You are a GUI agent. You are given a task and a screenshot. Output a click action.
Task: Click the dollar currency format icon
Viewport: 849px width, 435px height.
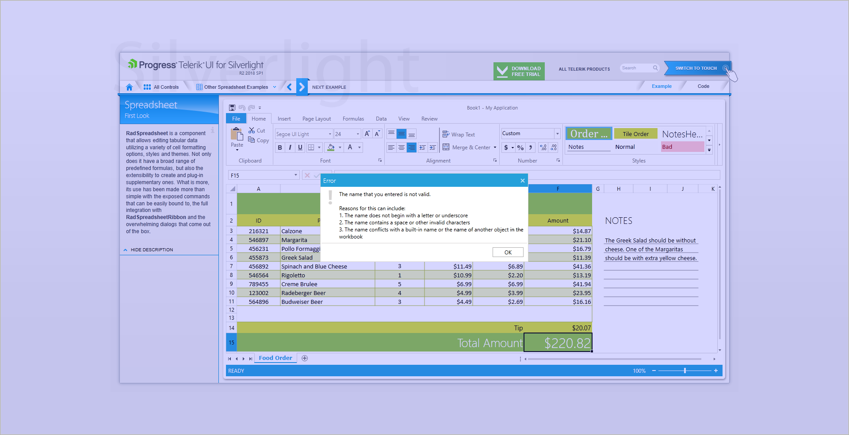coord(506,148)
